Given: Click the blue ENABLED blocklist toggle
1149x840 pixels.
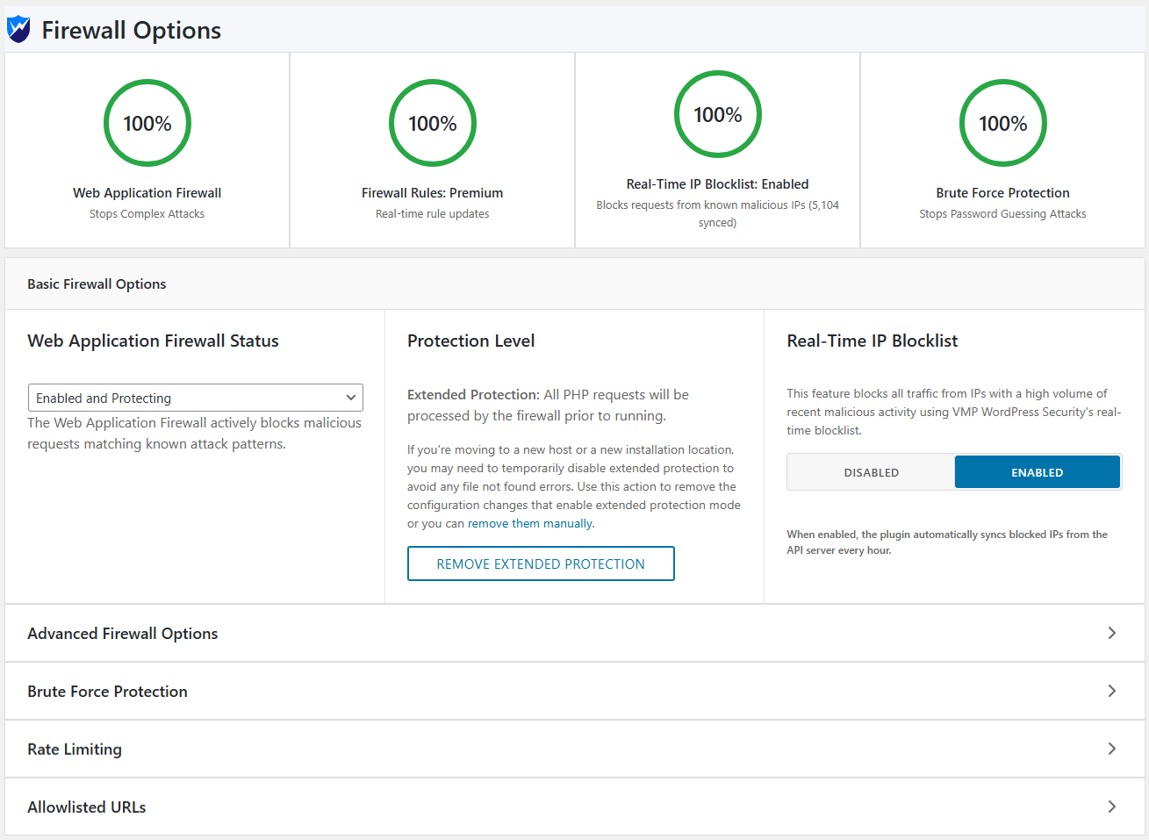Looking at the screenshot, I should (1037, 471).
